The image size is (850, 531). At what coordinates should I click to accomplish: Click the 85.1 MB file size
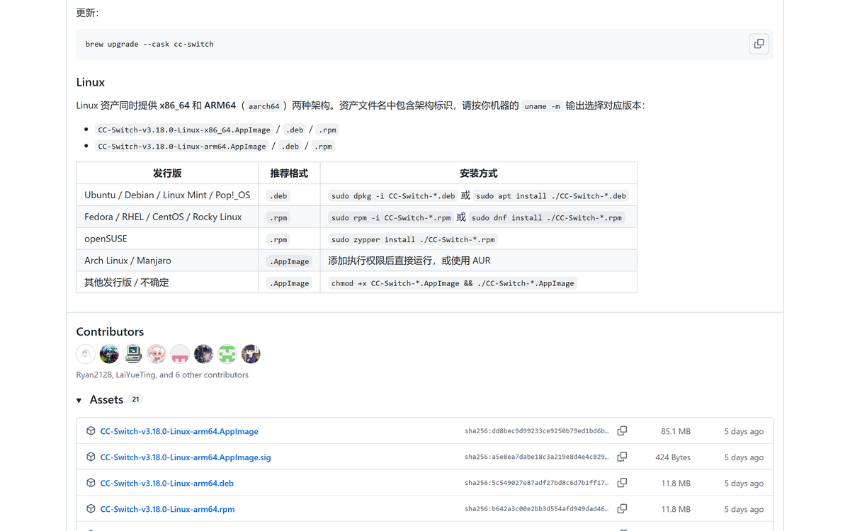coord(676,431)
